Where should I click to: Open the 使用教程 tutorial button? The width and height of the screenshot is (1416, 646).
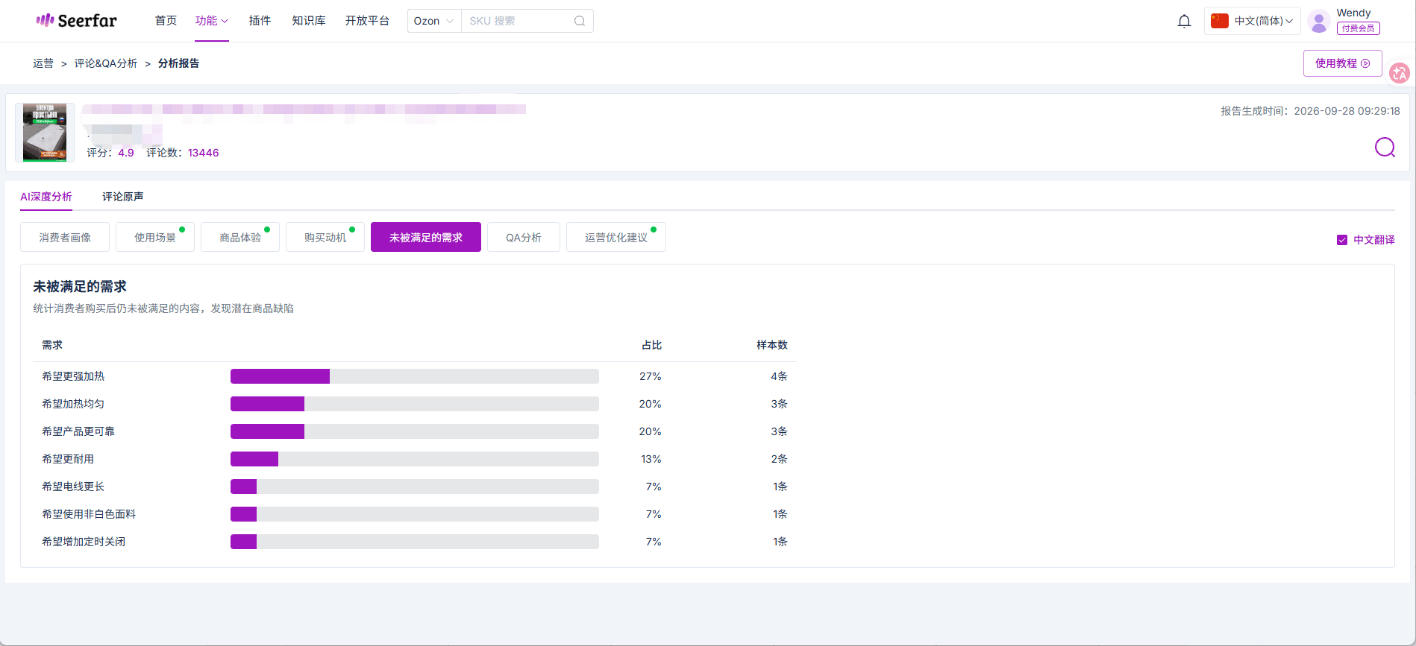pos(1342,63)
